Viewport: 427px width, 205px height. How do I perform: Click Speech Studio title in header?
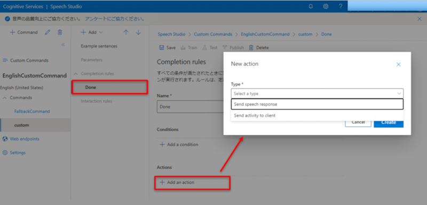coord(66,6)
